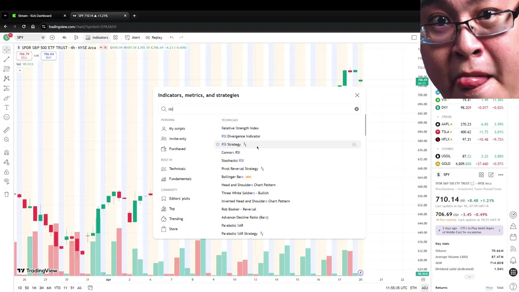Toggle stay in drawing mode
The width and height of the screenshot is (519, 292).
6,162
